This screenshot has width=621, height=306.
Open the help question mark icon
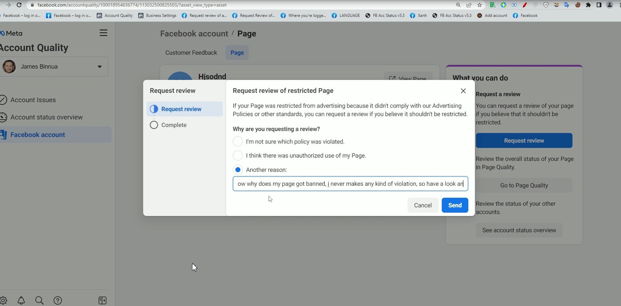coord(58,301)
